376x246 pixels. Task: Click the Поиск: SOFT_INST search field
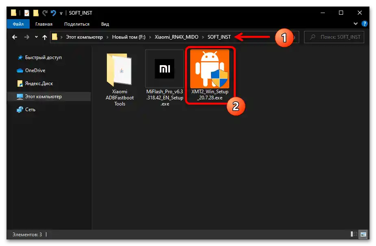(x=334, y=37)
